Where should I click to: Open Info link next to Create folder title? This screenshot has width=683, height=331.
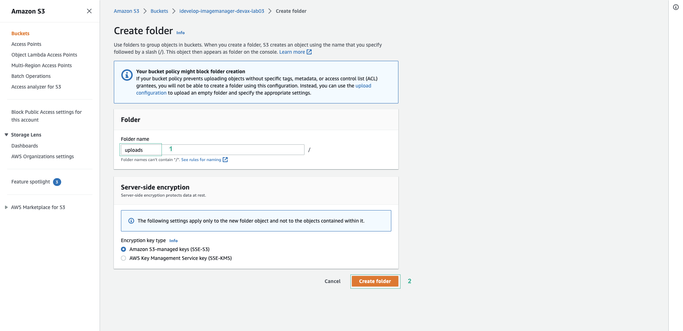(x=181, y=33)
